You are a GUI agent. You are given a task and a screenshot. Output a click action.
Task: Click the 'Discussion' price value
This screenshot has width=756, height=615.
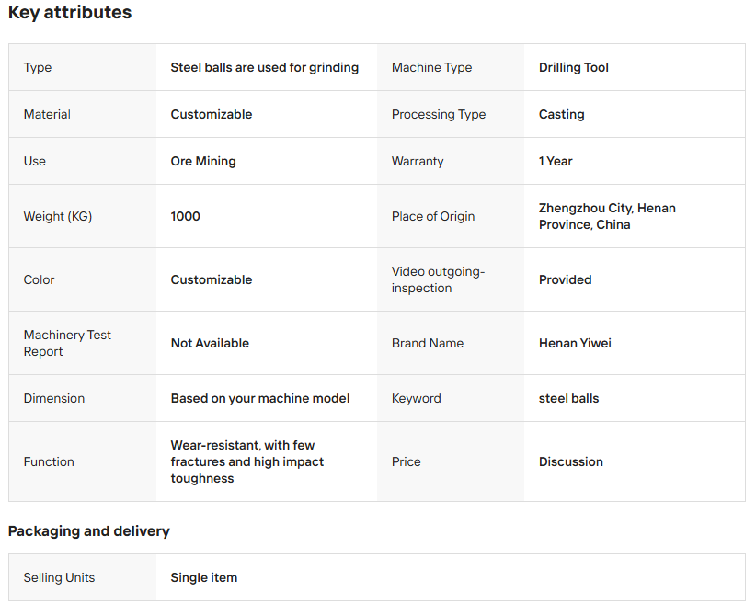(x=570, y=461)
